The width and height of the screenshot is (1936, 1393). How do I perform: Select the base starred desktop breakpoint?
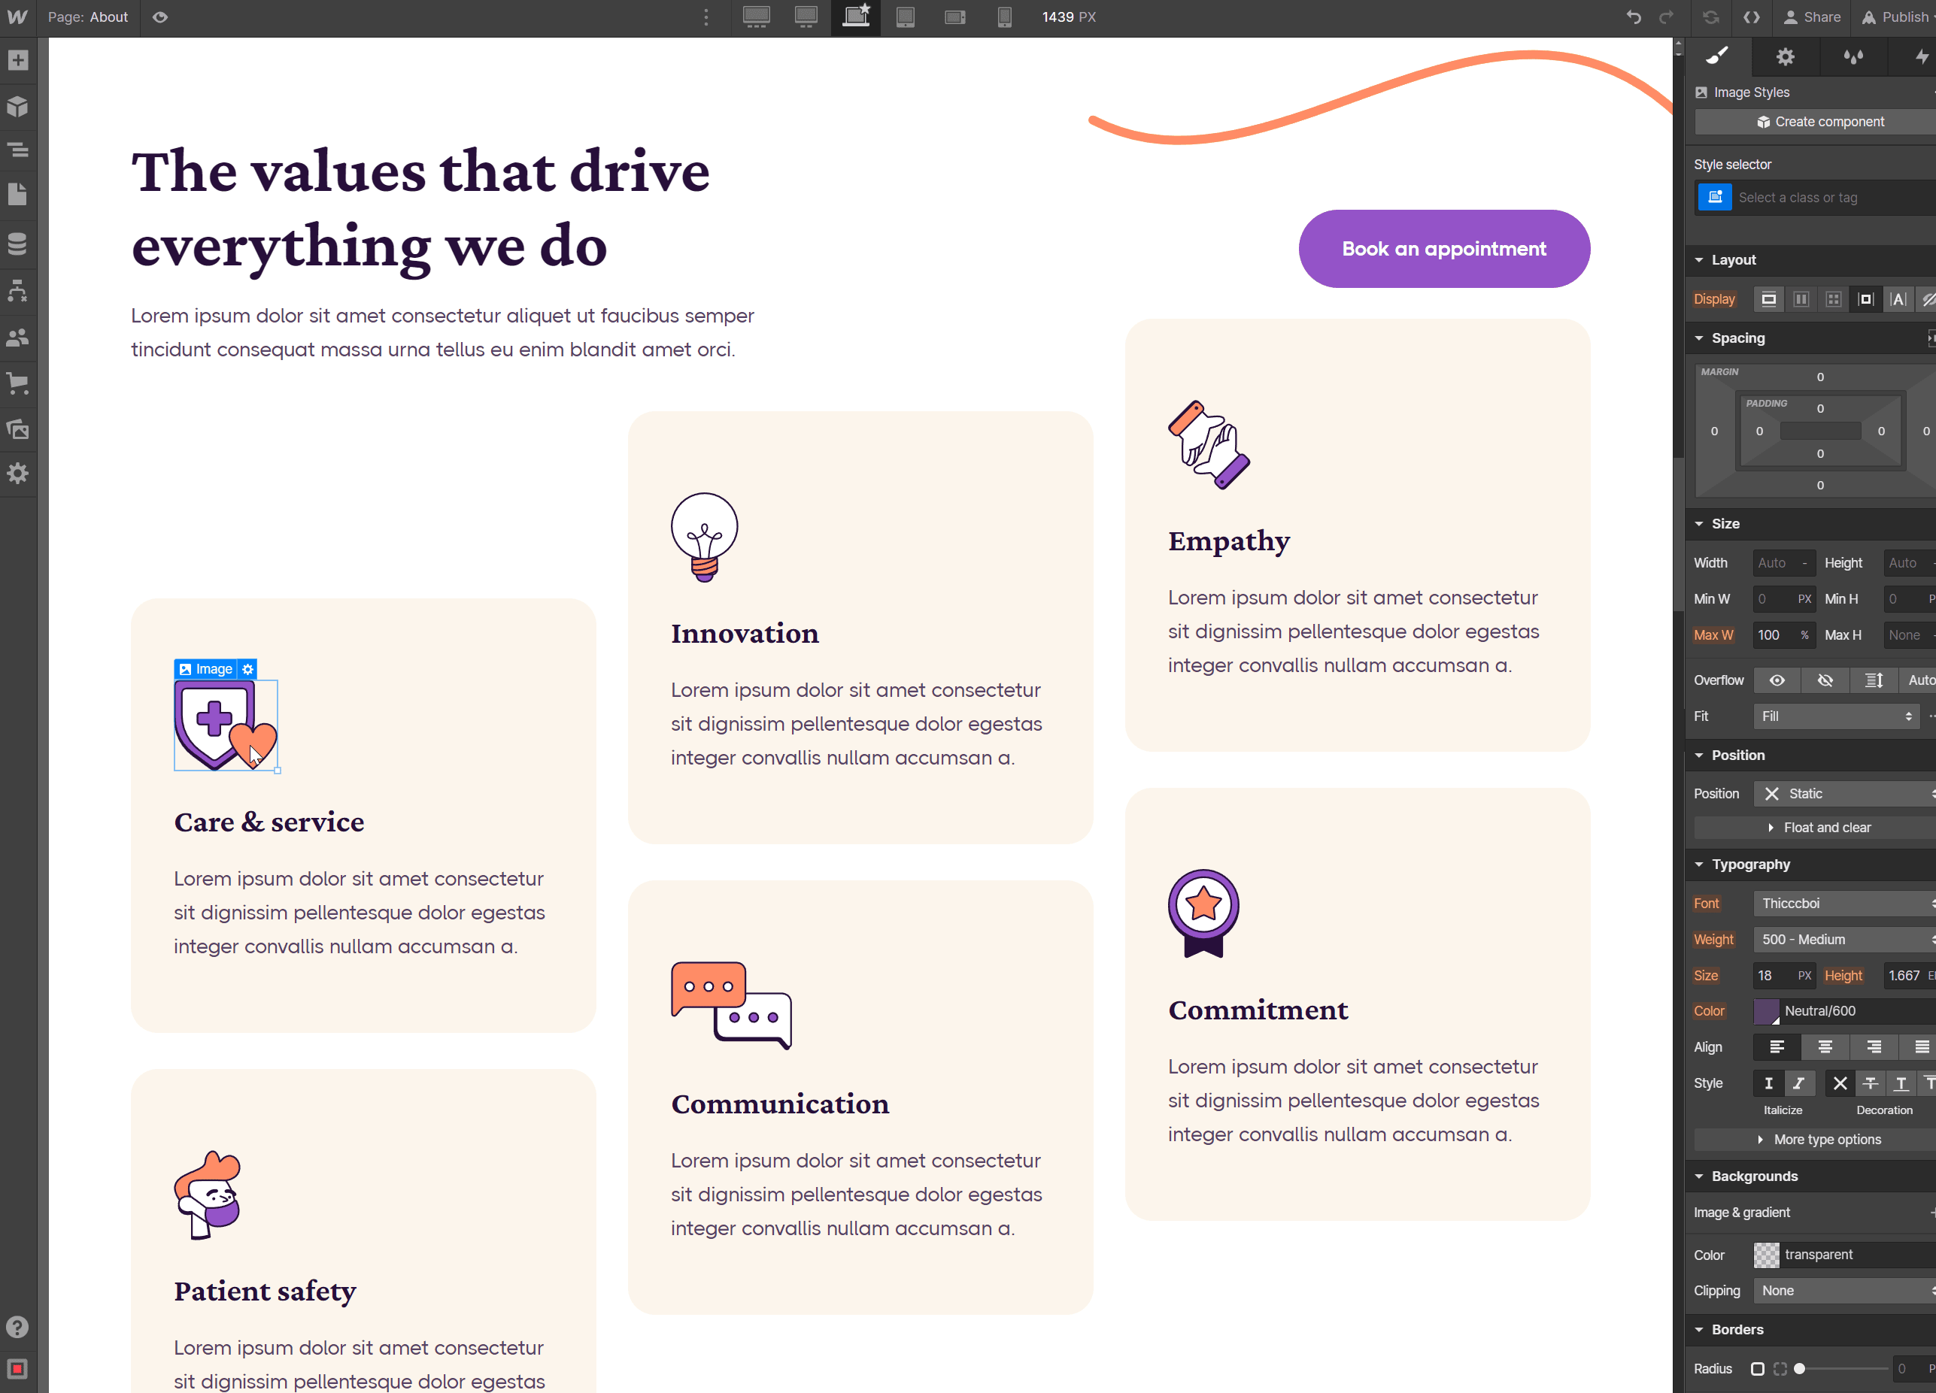pyautogui.click(x=855, y=17)
